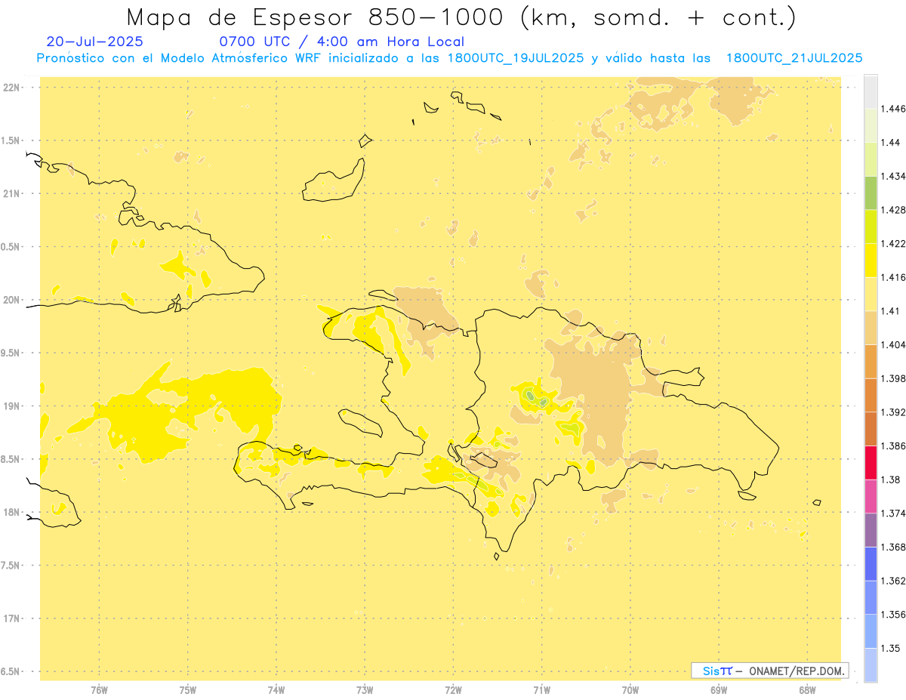The width and height of the screenshot is (906, 700).
Task: Click the "69W" longitude label
Action: pos(718,690)
